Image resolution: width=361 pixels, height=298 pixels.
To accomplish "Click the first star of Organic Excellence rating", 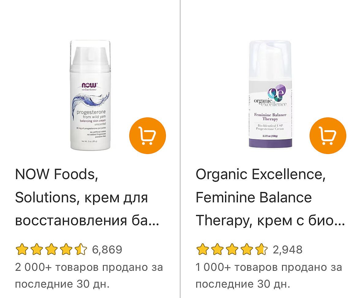I will [203, 249].
